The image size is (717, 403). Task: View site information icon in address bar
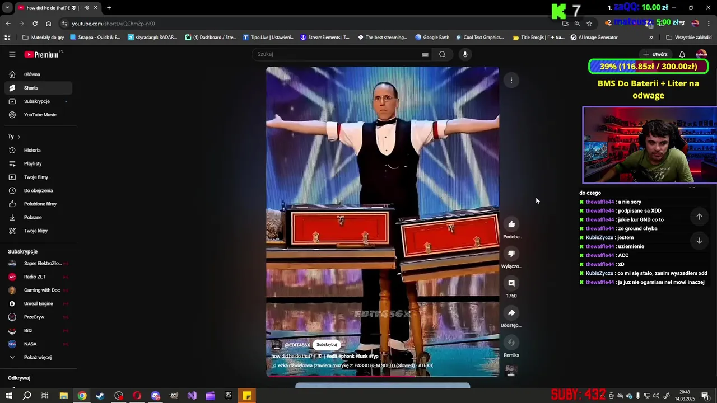tap(64, 24)
